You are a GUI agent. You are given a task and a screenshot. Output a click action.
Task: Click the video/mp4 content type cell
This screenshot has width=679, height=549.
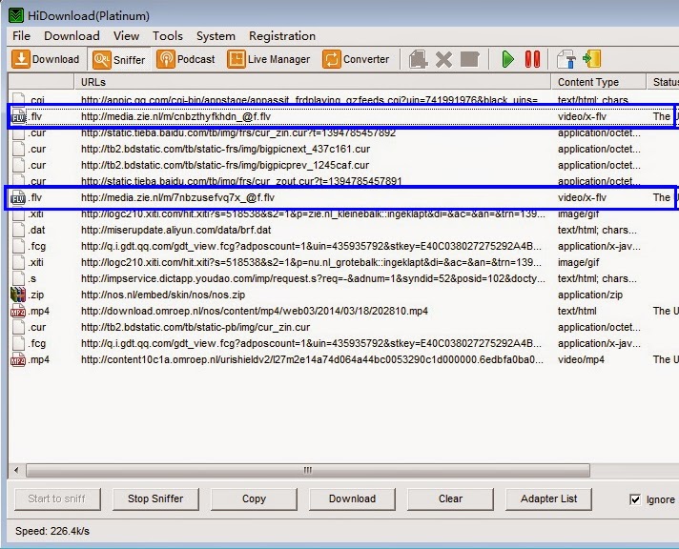point(581,359)
